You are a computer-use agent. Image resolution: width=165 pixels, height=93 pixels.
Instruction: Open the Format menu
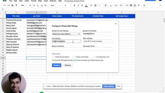point(34,1)
